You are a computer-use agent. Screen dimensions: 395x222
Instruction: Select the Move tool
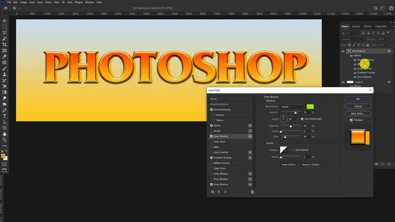(4, 20)
